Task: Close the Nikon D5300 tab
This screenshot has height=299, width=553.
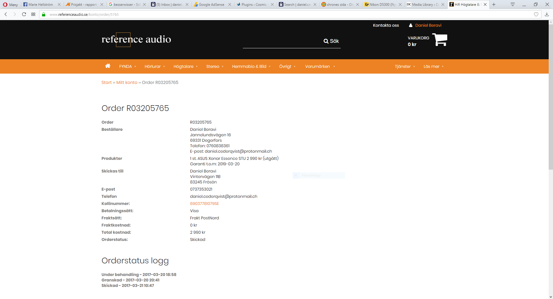Action: coord(400,5)
